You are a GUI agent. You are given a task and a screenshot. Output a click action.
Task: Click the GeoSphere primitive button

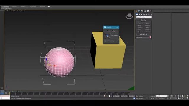click(x=147, y=26)
